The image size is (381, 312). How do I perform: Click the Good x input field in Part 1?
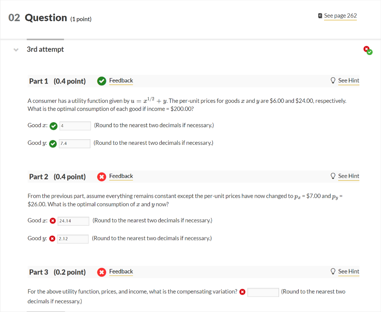75,126
